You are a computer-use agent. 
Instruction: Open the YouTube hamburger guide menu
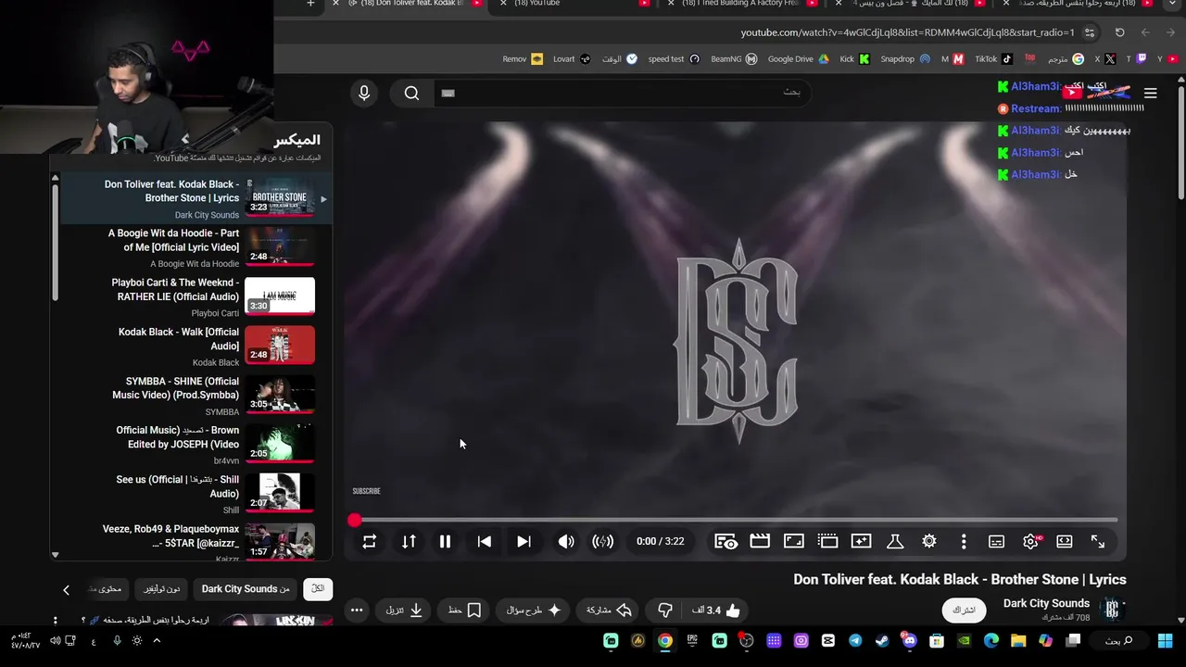pyautogui.click(x=1150, y=93)
